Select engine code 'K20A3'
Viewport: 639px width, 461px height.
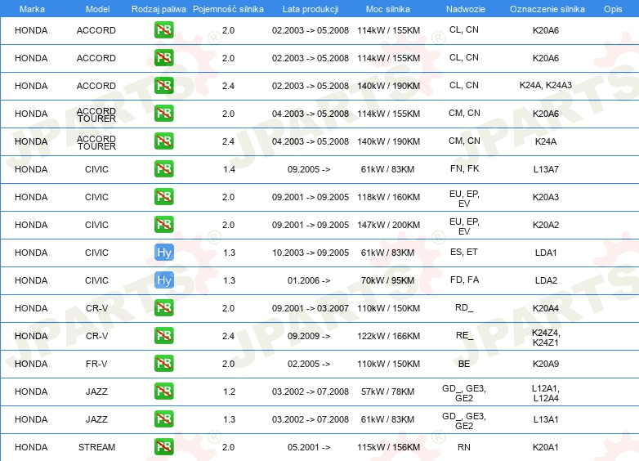pos(546,197)
